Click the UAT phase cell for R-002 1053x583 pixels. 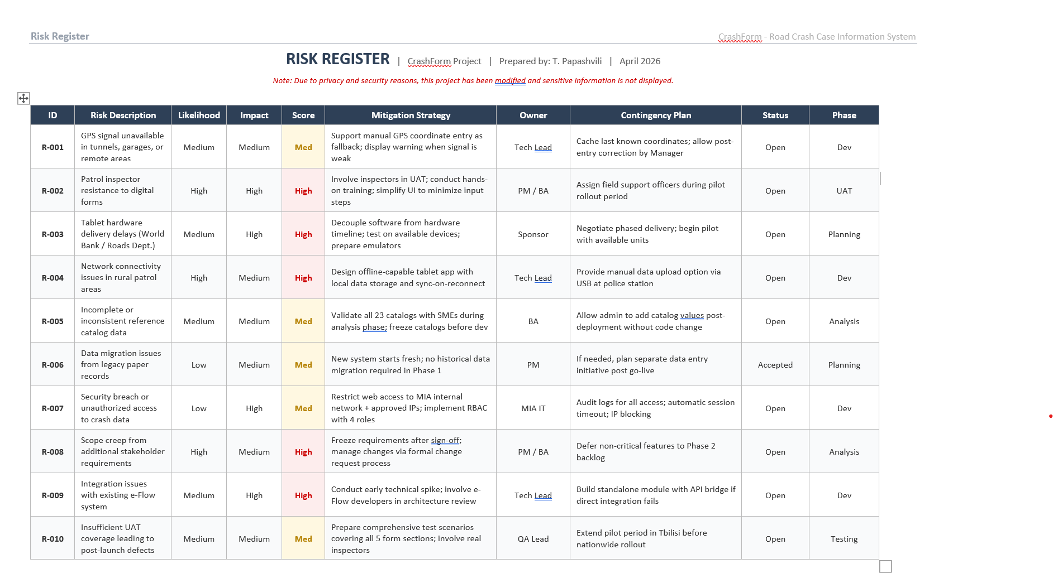click(x=844, y=191)
